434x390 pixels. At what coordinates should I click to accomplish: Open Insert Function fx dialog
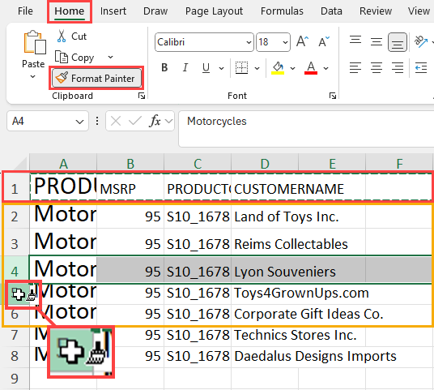tap(155, 121)
